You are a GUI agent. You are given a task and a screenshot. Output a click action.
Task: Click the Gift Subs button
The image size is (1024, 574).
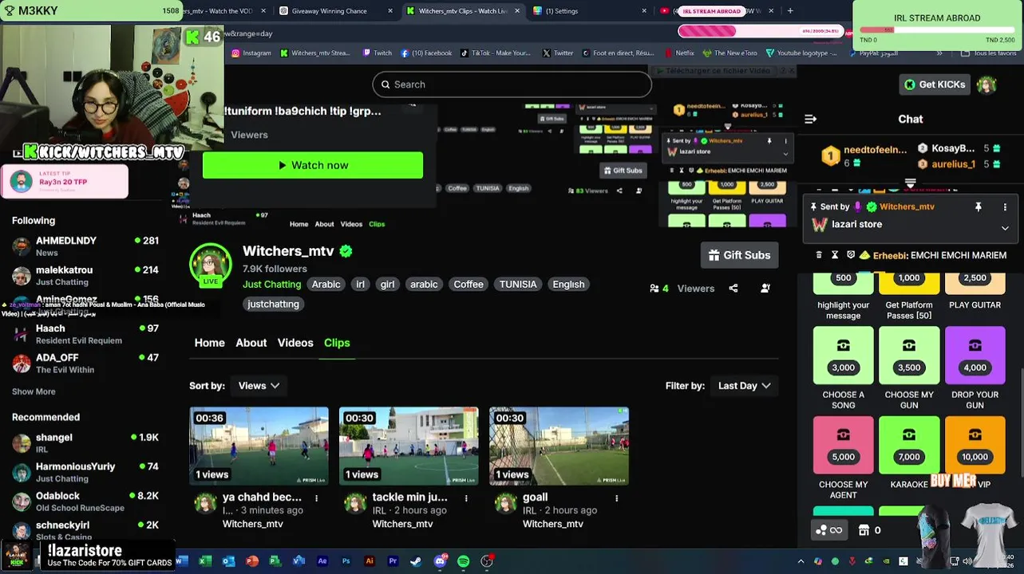[x=740, y=255]
